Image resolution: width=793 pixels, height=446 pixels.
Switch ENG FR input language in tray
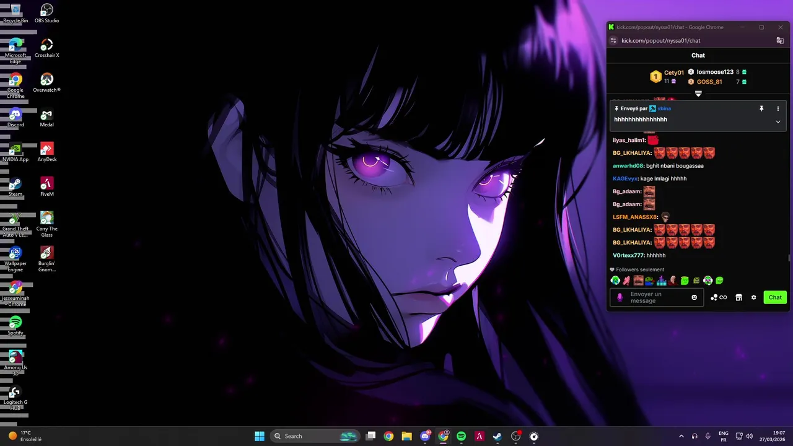(723, 436)
